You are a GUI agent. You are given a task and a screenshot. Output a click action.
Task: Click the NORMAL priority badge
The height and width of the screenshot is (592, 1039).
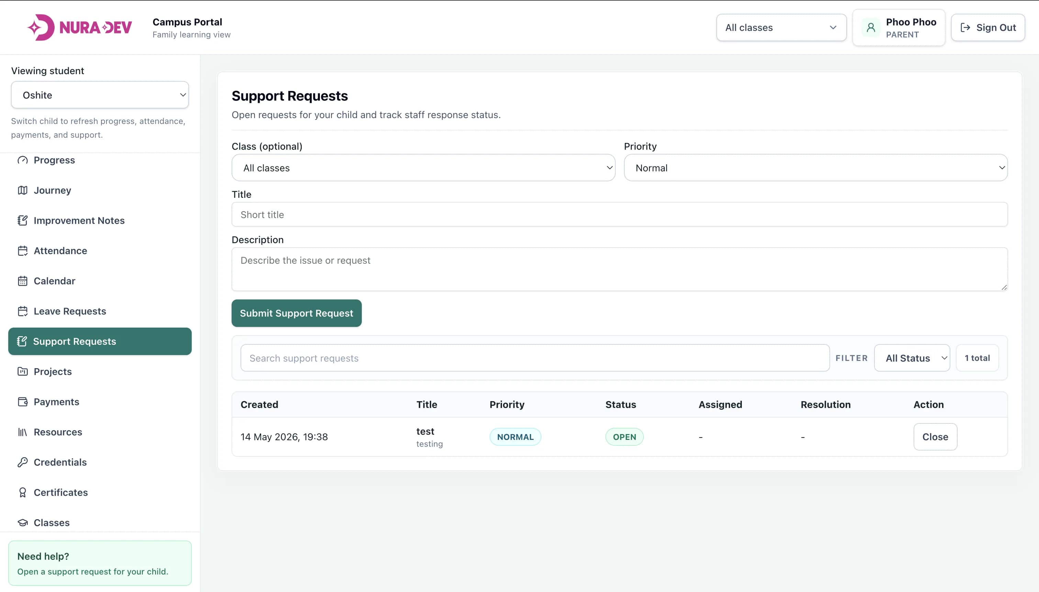coord(515,437)
